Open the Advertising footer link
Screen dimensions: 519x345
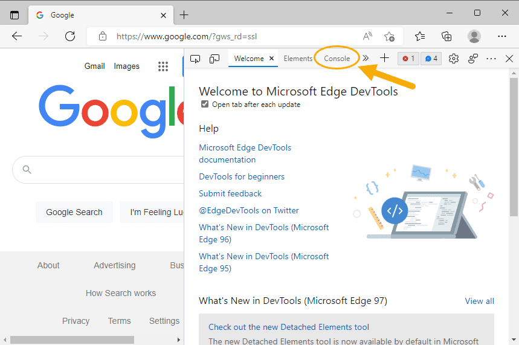115,265
